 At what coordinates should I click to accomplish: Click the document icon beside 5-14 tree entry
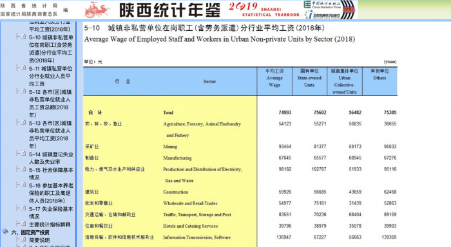(x=23, y=153)
